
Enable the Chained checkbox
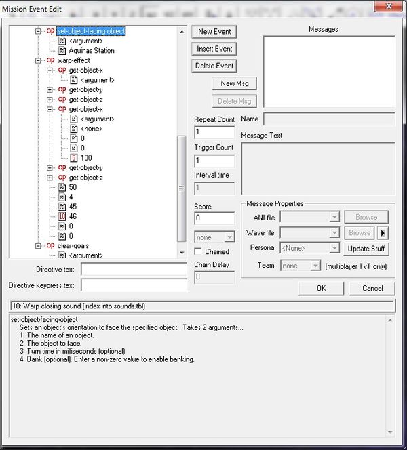click(199, 252)
